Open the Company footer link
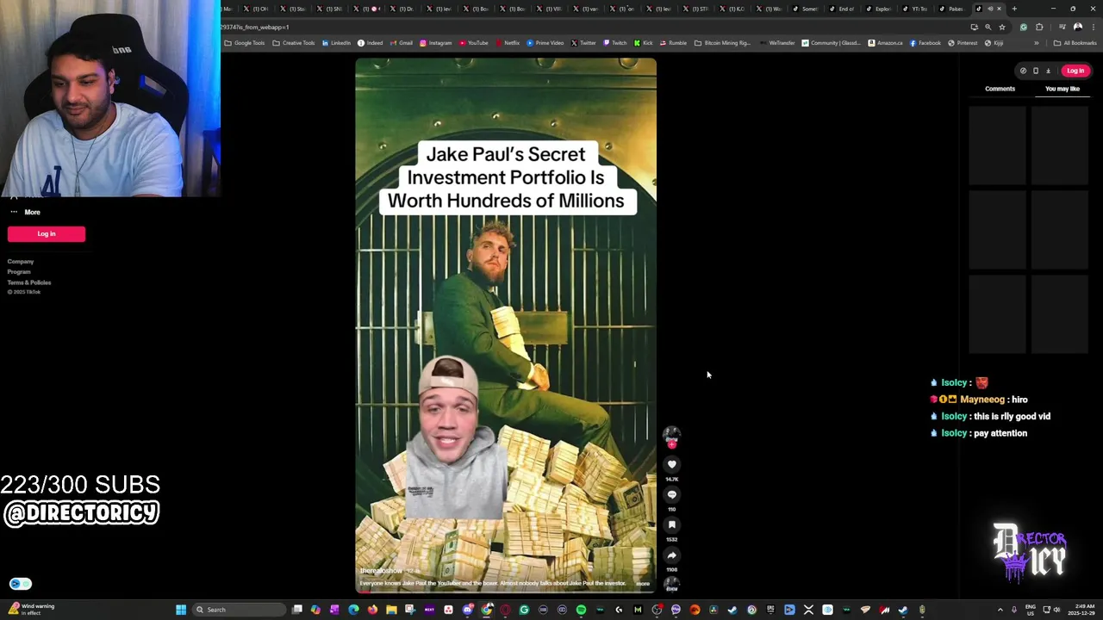This screenshot has height=620, width=1103. pyautogui.click(x=21, y=262)
